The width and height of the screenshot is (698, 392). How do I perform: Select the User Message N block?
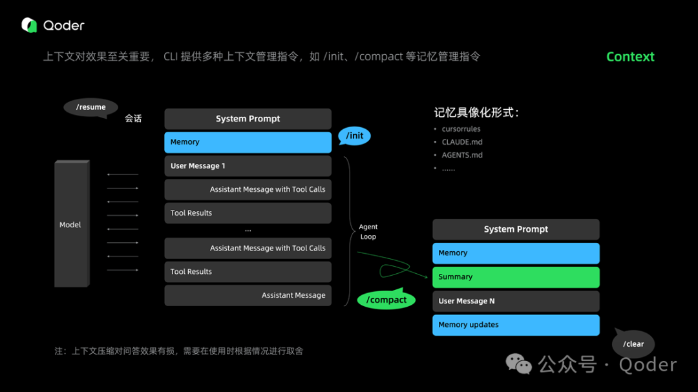coord(515,301)
